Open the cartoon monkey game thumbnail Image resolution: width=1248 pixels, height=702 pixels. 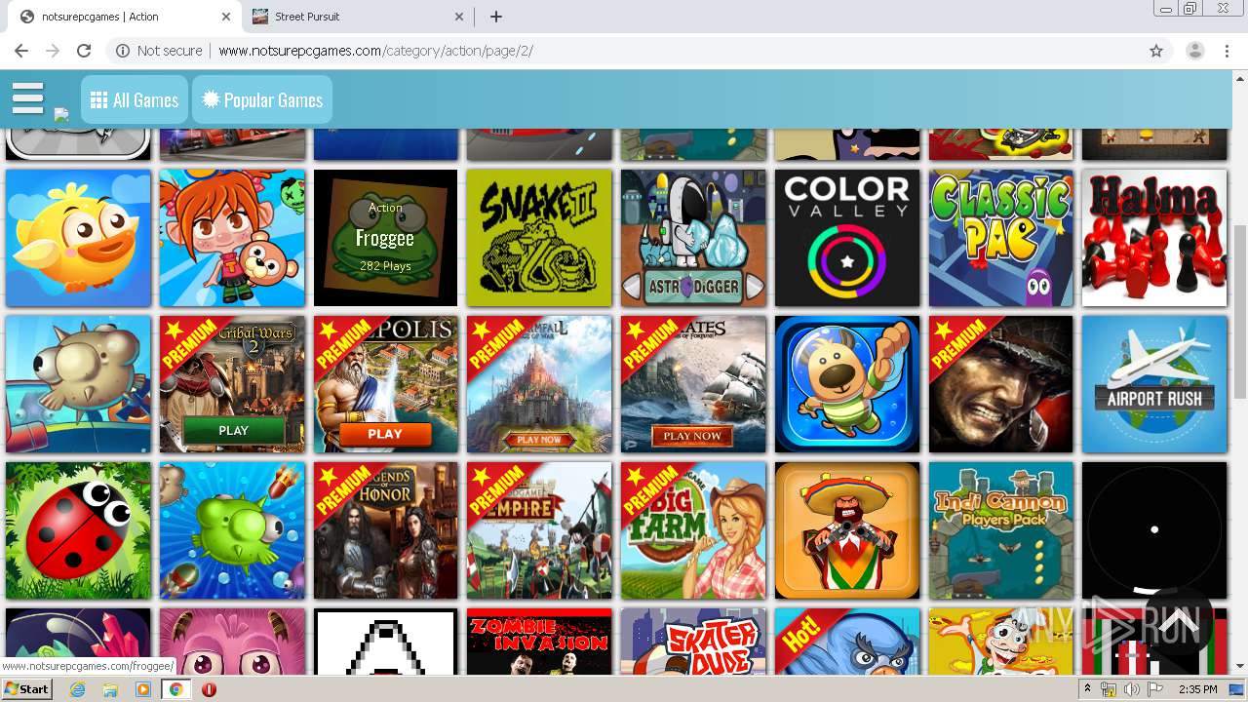[1000, 642]
